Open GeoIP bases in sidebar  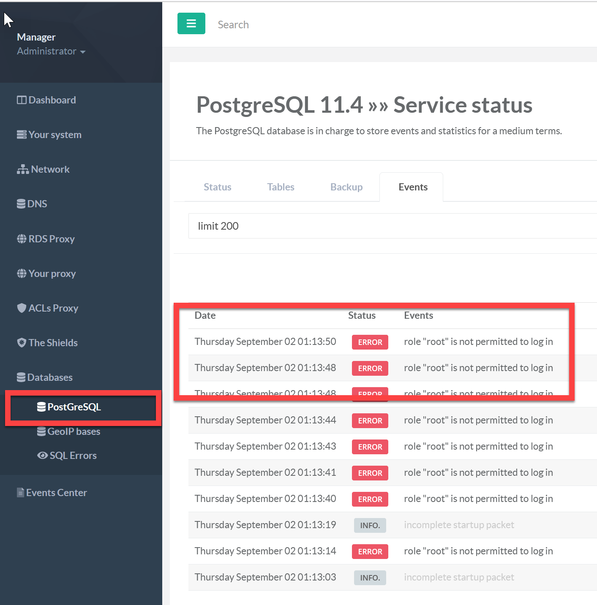(x=74, y=431)
